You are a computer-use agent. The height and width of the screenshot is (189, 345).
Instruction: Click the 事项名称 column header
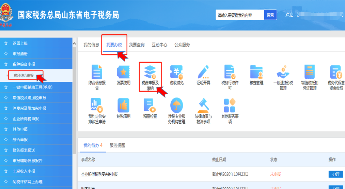tap(88, 159)
